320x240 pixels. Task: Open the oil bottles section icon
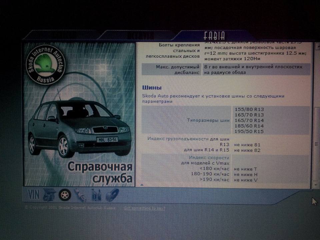click(96, 195)
